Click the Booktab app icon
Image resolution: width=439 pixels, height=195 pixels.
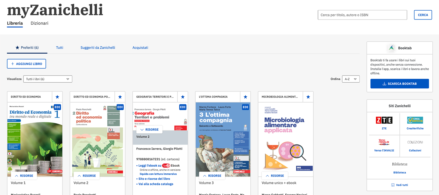click(391, 48)
